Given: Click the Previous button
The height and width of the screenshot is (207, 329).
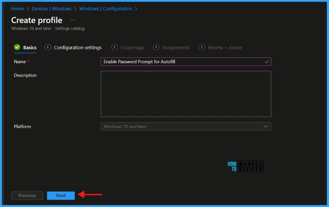Looking at the screenshot, I should [x=27, y=195].
